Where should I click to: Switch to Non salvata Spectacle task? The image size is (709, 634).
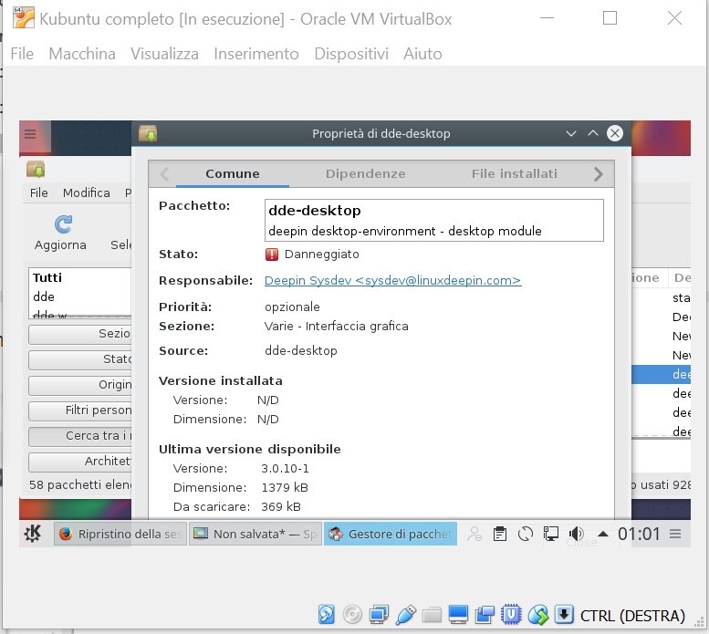click(255, 535)
